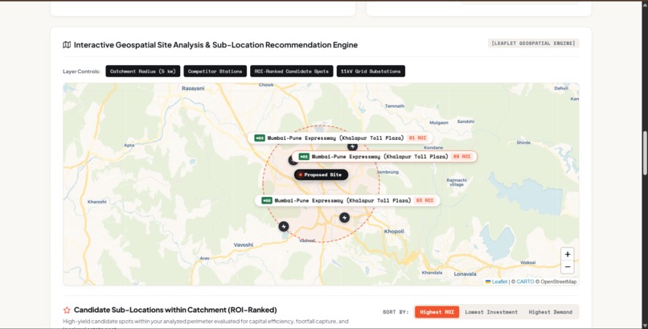Click the Kharoshi map label

point(96,202)
